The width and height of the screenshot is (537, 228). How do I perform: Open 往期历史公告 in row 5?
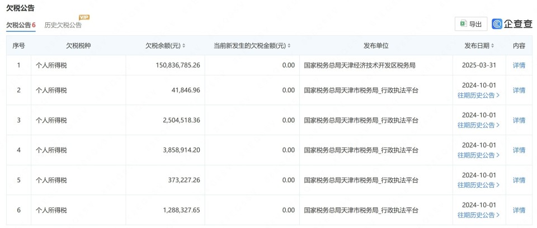click(478, 185)
